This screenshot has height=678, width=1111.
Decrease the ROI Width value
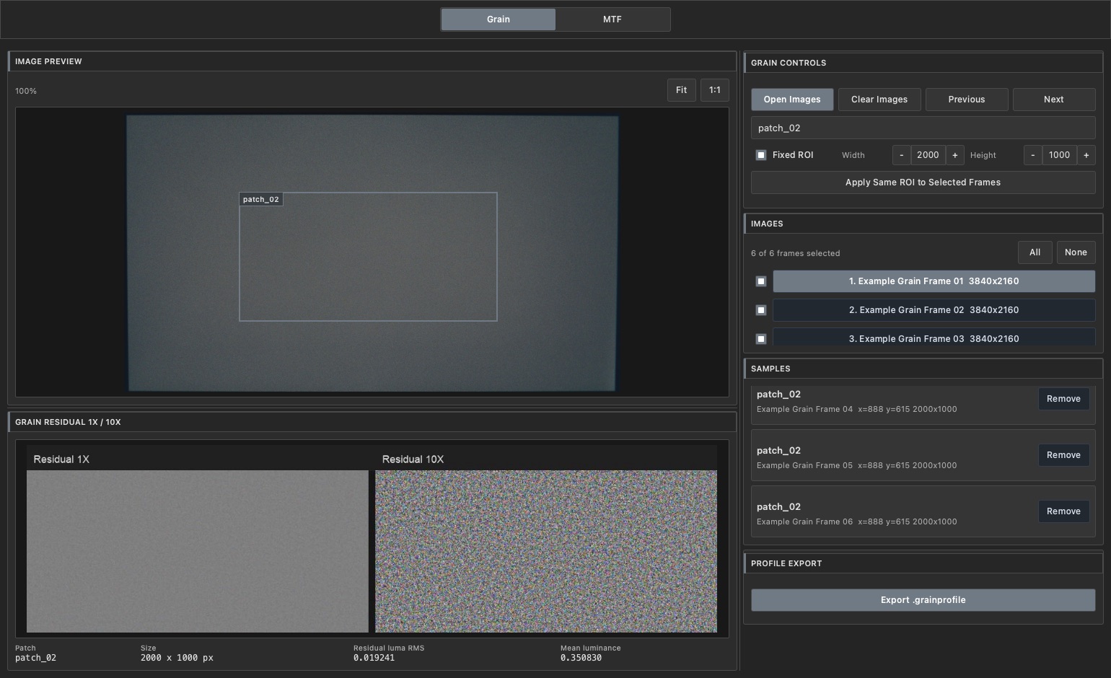[x=901, y=155]
